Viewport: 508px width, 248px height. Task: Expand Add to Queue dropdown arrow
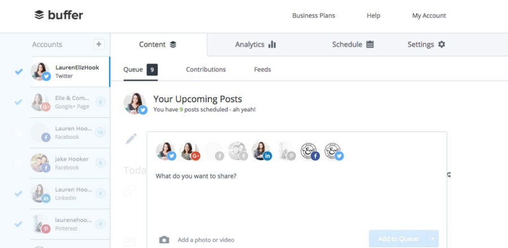(433, 239)
